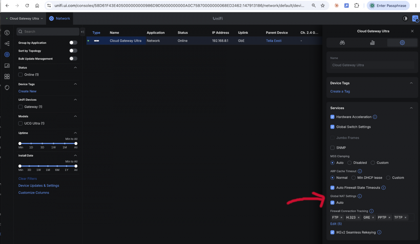This screenshot has width=420, height=244.
Task: Sort by the Parent Device column header
Action: pyautogui.click(x=277, y=33)
